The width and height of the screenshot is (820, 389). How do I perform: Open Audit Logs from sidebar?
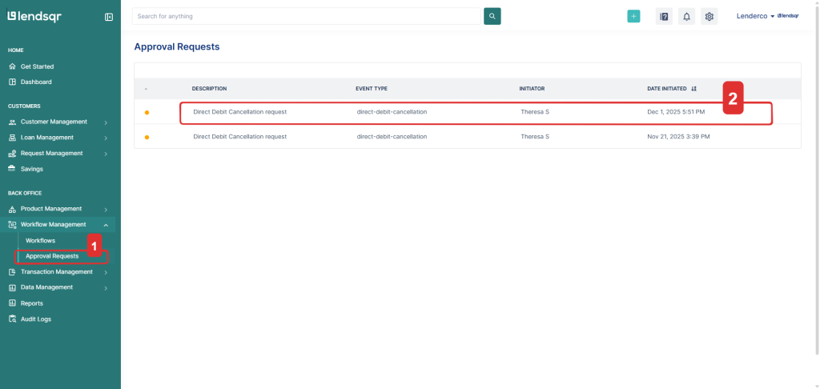pos(36,319)
